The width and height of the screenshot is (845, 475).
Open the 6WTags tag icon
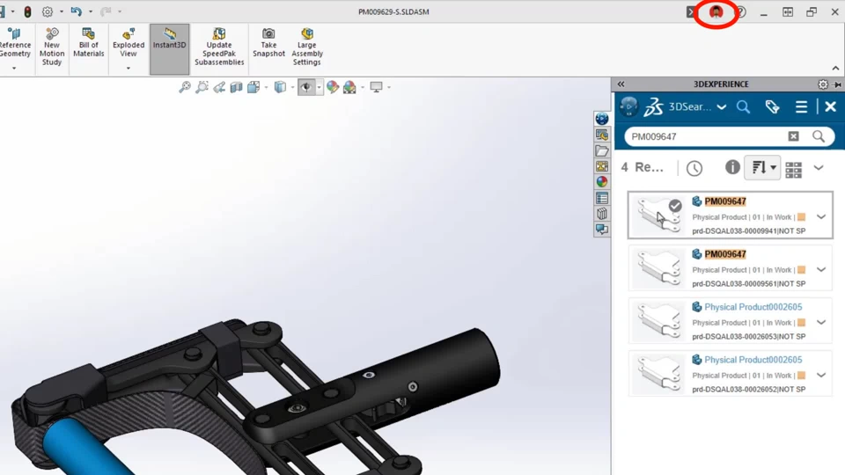772,106
